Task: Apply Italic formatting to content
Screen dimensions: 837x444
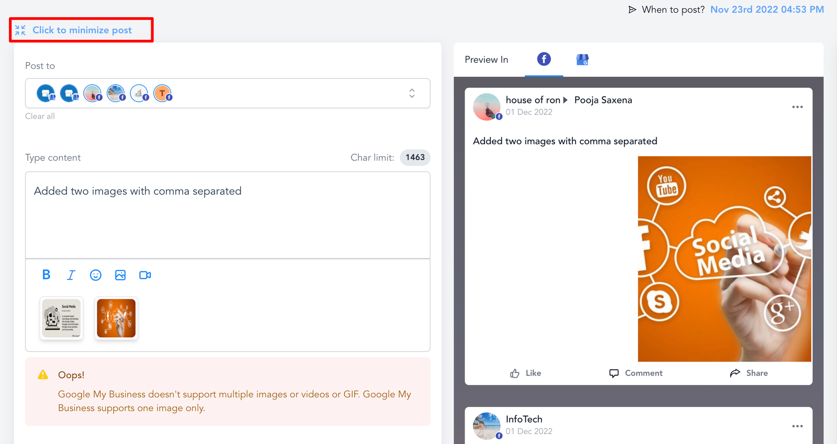Action: pos(71,275)
